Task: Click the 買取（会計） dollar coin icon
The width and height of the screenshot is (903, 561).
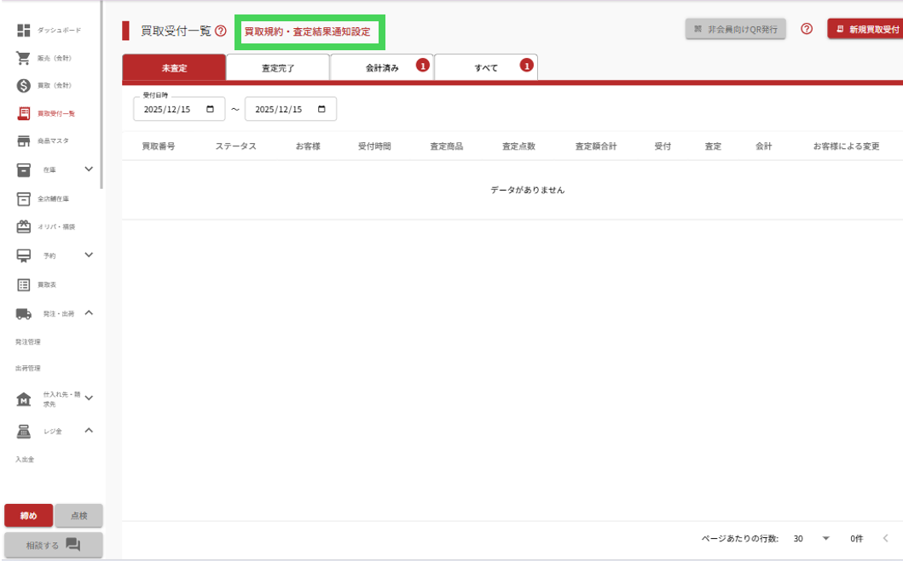Action: click(24, 86)
